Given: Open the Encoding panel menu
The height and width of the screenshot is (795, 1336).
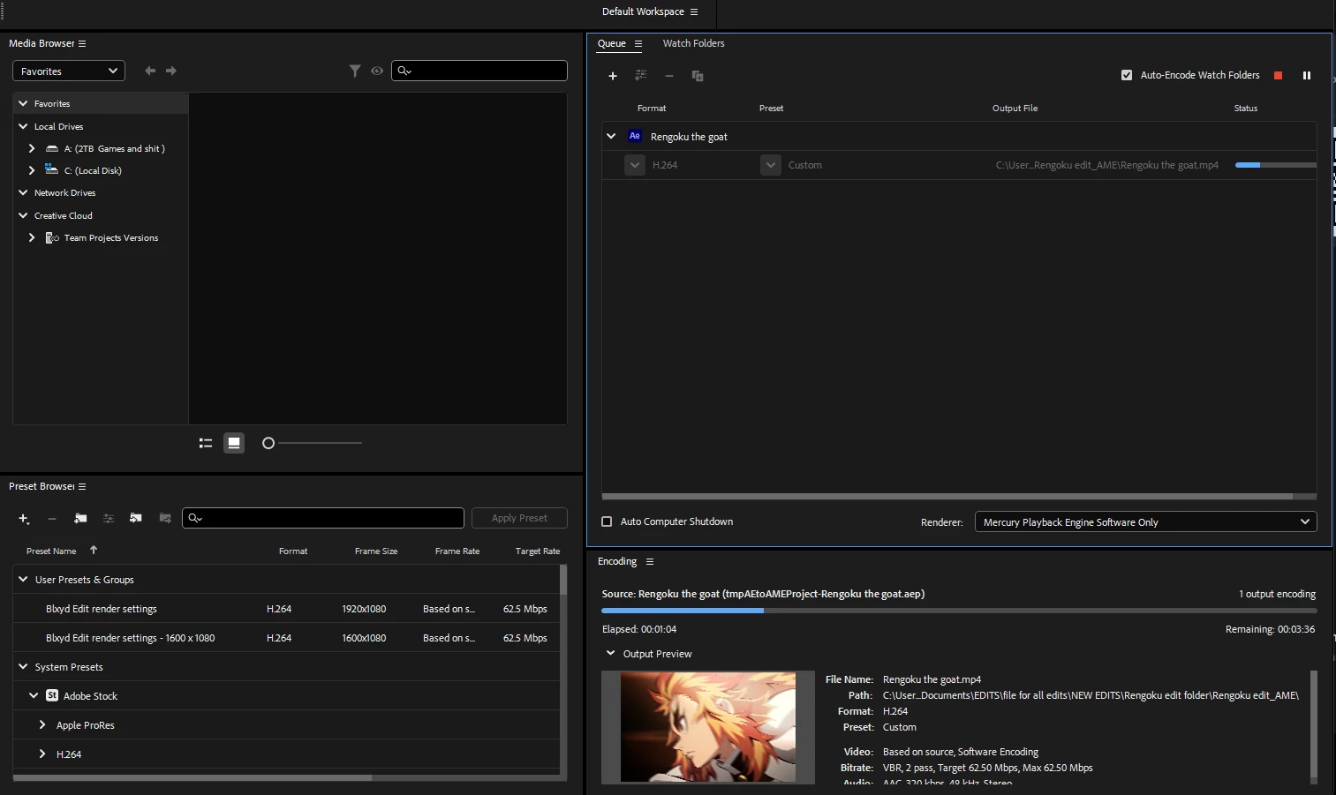Looking at the screenshot, I should 650,561.
